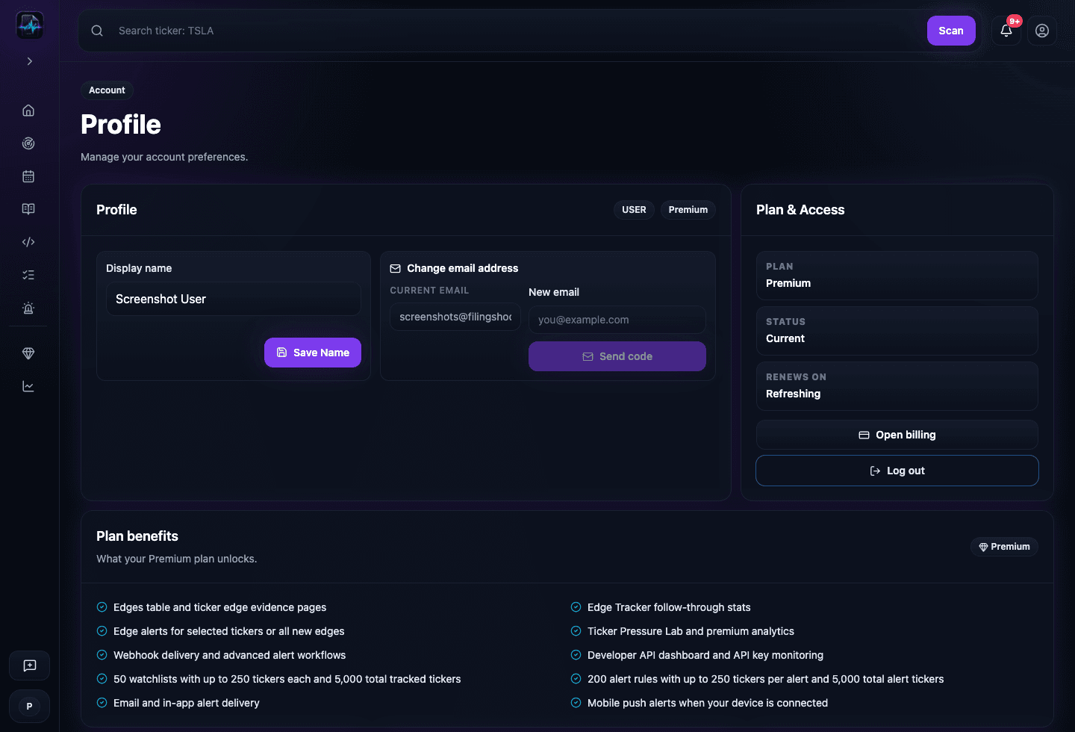The image size is (1075, 732).
Task: Click the Account breadcrumb badge
Action: click(107, 90)
